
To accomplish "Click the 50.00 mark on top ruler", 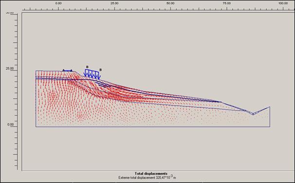I will point(170,3).
